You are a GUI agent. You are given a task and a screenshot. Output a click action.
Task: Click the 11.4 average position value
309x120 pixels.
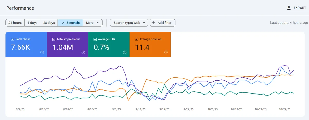142,47
